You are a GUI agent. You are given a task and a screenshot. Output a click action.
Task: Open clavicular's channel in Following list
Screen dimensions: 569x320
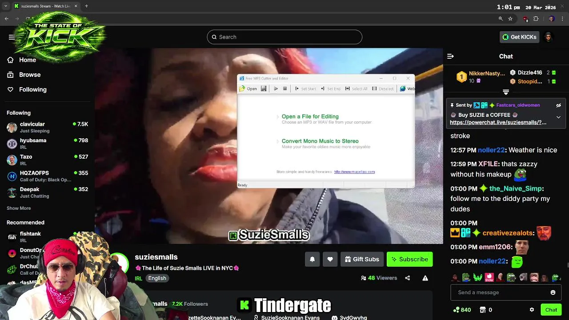[x=47, y=127]
